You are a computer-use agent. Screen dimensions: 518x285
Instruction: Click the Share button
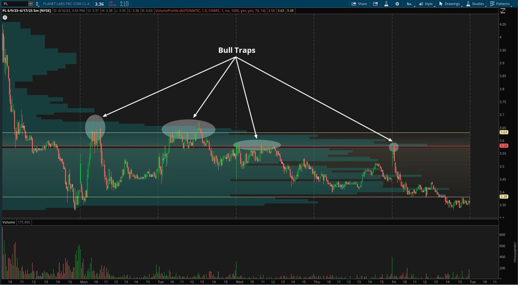point(359,3)
